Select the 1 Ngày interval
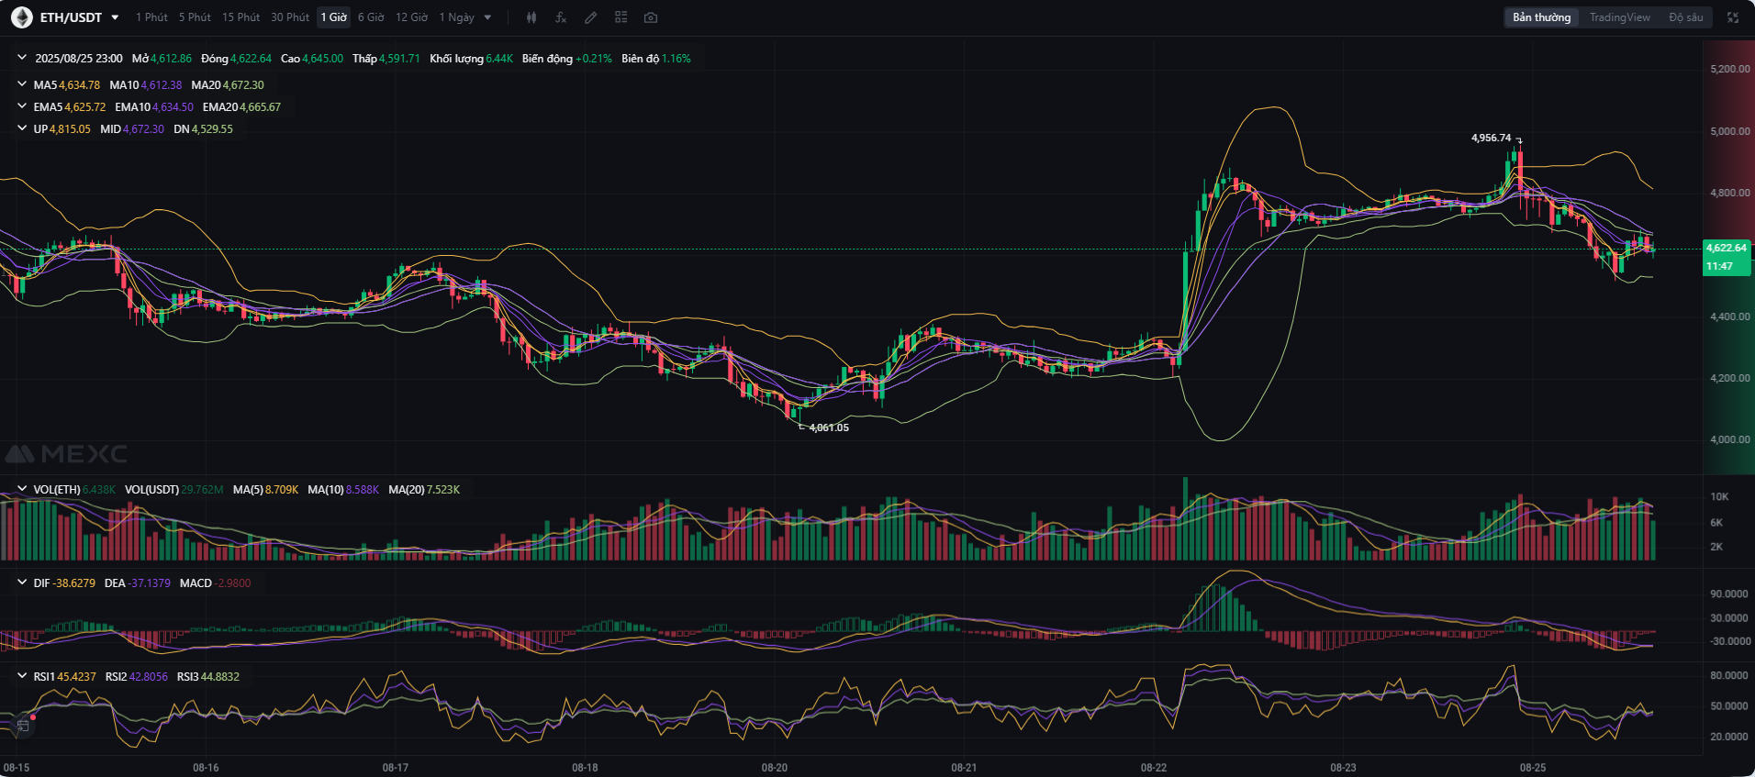This screenshot has height=777, width=1755. (456, 17)
